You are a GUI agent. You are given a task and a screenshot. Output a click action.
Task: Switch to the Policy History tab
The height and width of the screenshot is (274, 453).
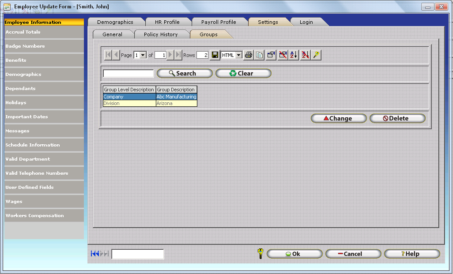pyautogui.click(x=161, y=34)
